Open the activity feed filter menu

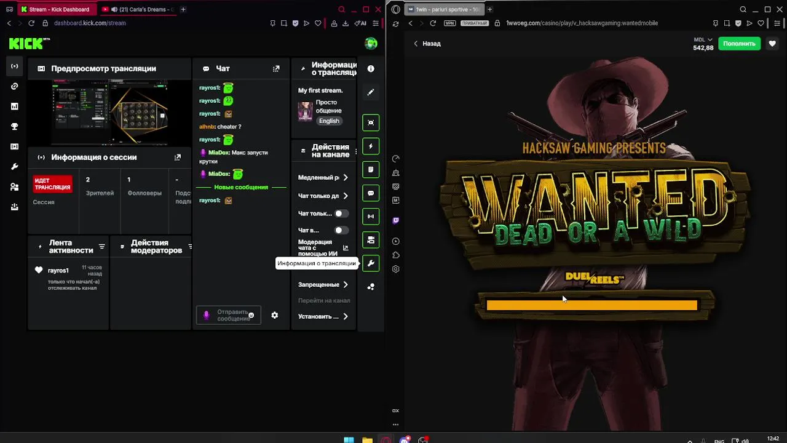[102, 247]
